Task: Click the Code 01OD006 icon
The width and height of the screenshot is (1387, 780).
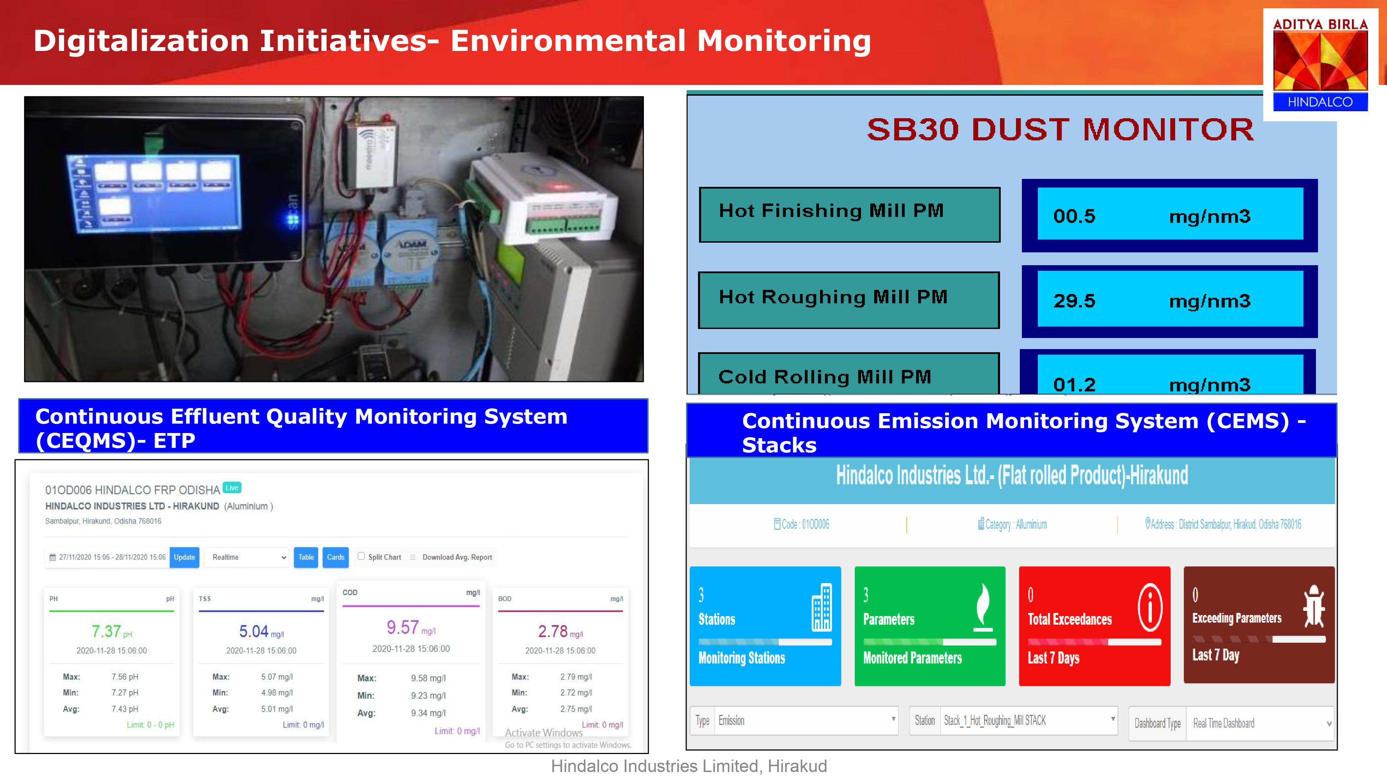Action: [x=777, y=524]
